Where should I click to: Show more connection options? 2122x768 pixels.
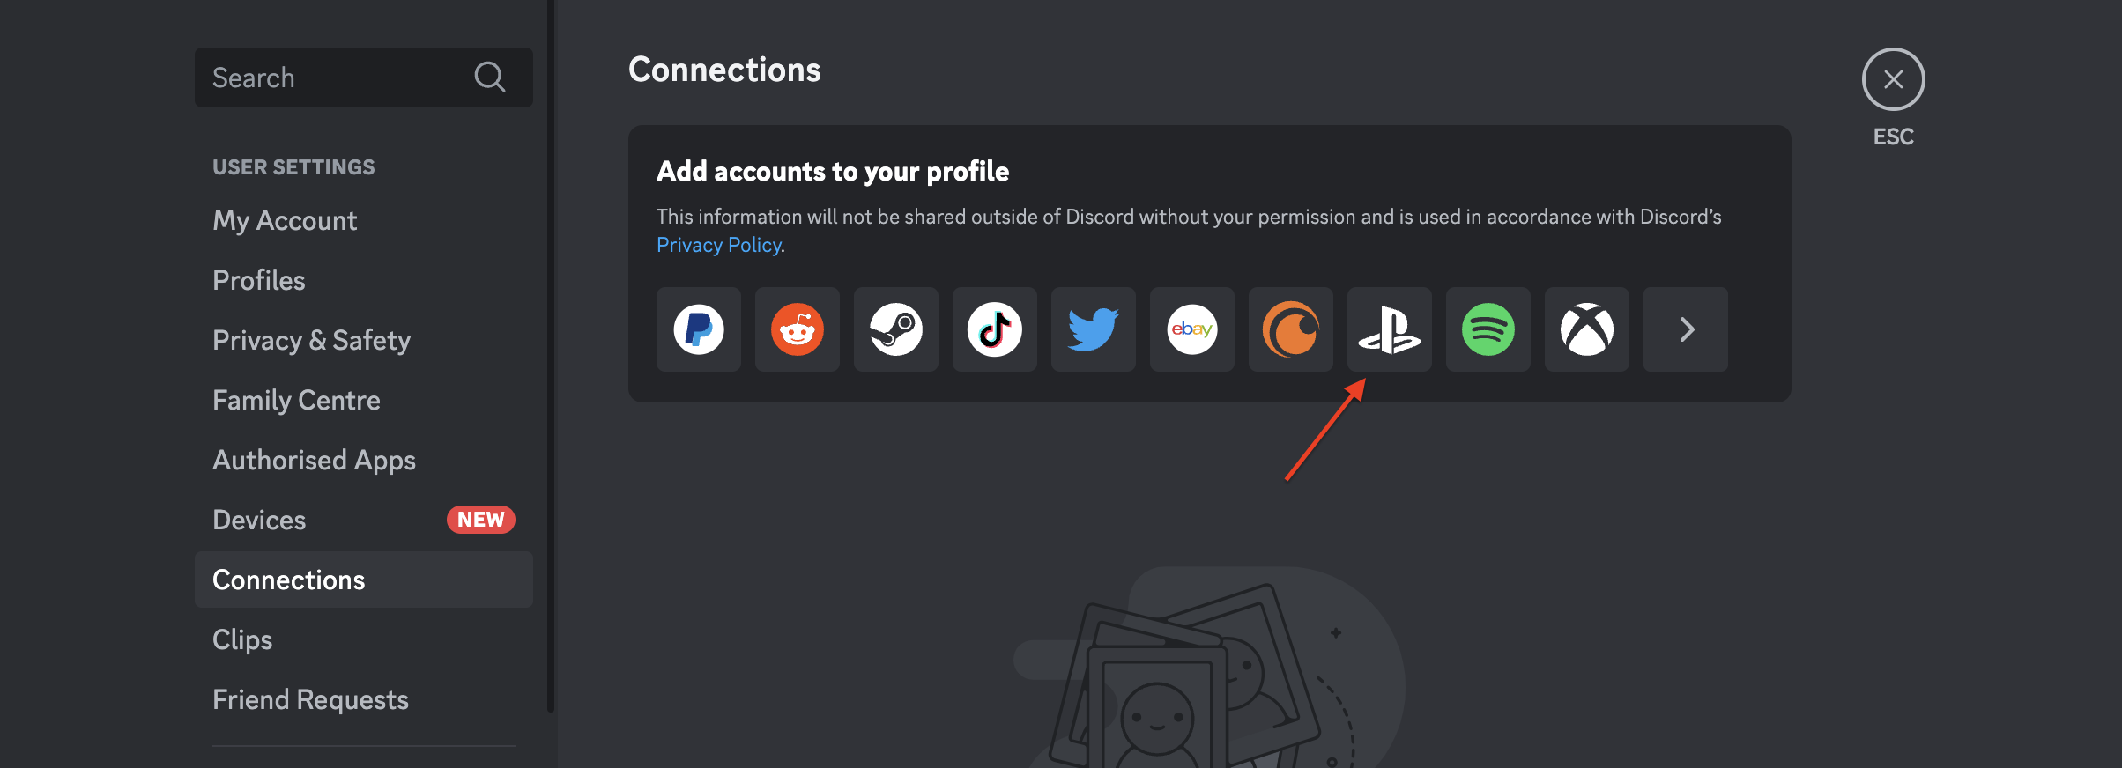[1685, 330]
